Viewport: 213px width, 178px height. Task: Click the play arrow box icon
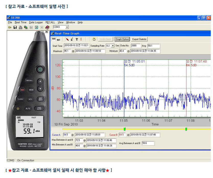click(x=37, y=27)
